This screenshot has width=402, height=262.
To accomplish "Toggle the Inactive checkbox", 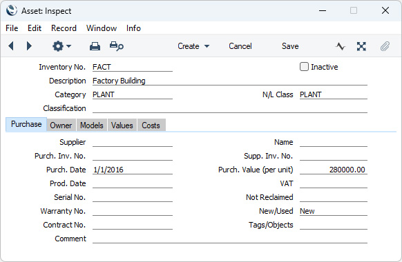I will pos(304,67).
